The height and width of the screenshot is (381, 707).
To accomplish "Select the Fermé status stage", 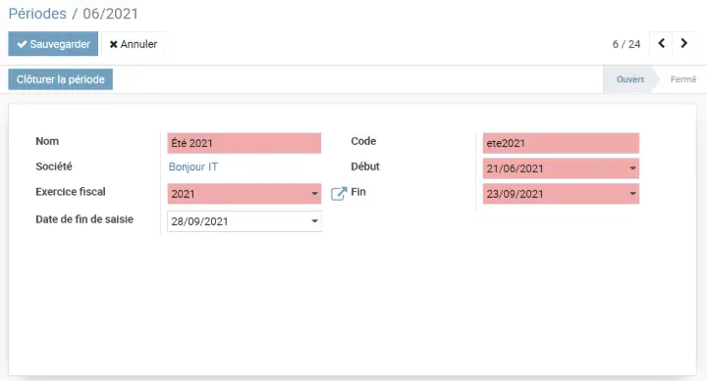I will (x=682, y=79).
